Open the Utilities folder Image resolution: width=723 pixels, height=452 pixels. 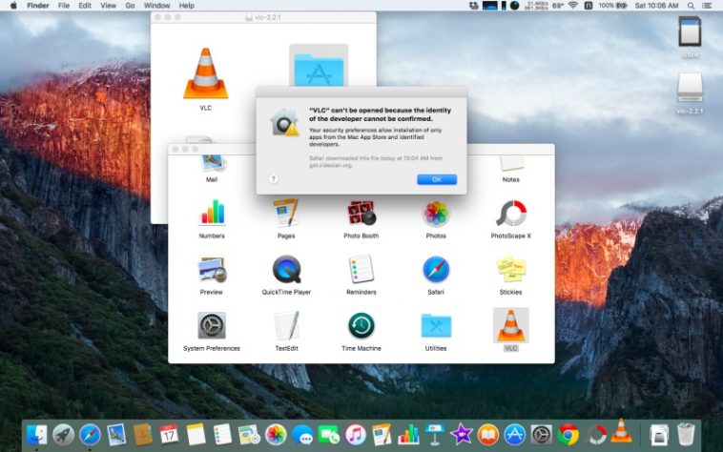coord(436,325)
